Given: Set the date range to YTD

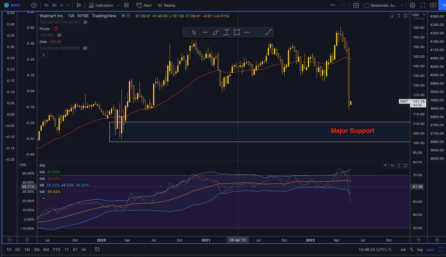Looking at the screenshot, I should tap(56, 249).
